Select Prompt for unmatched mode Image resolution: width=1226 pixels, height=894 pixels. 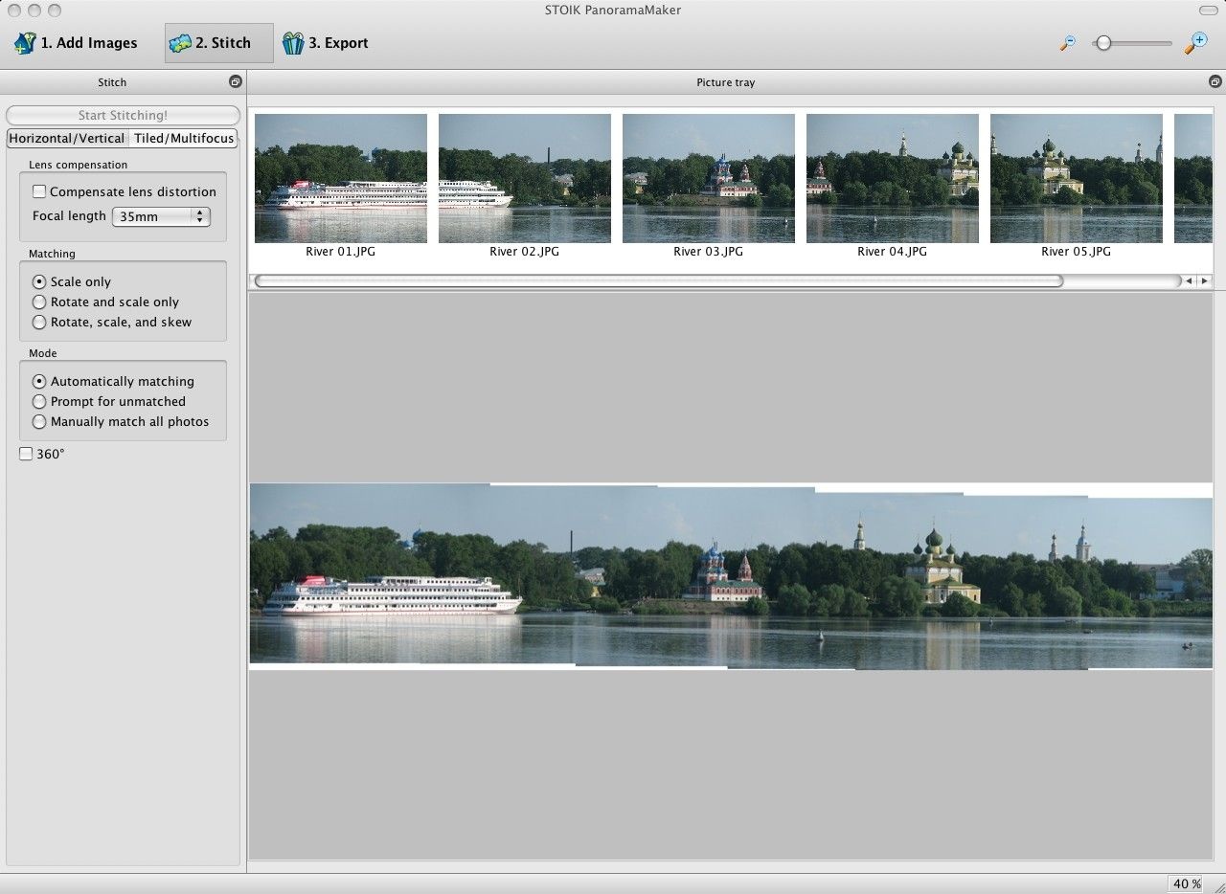point(39,402)
